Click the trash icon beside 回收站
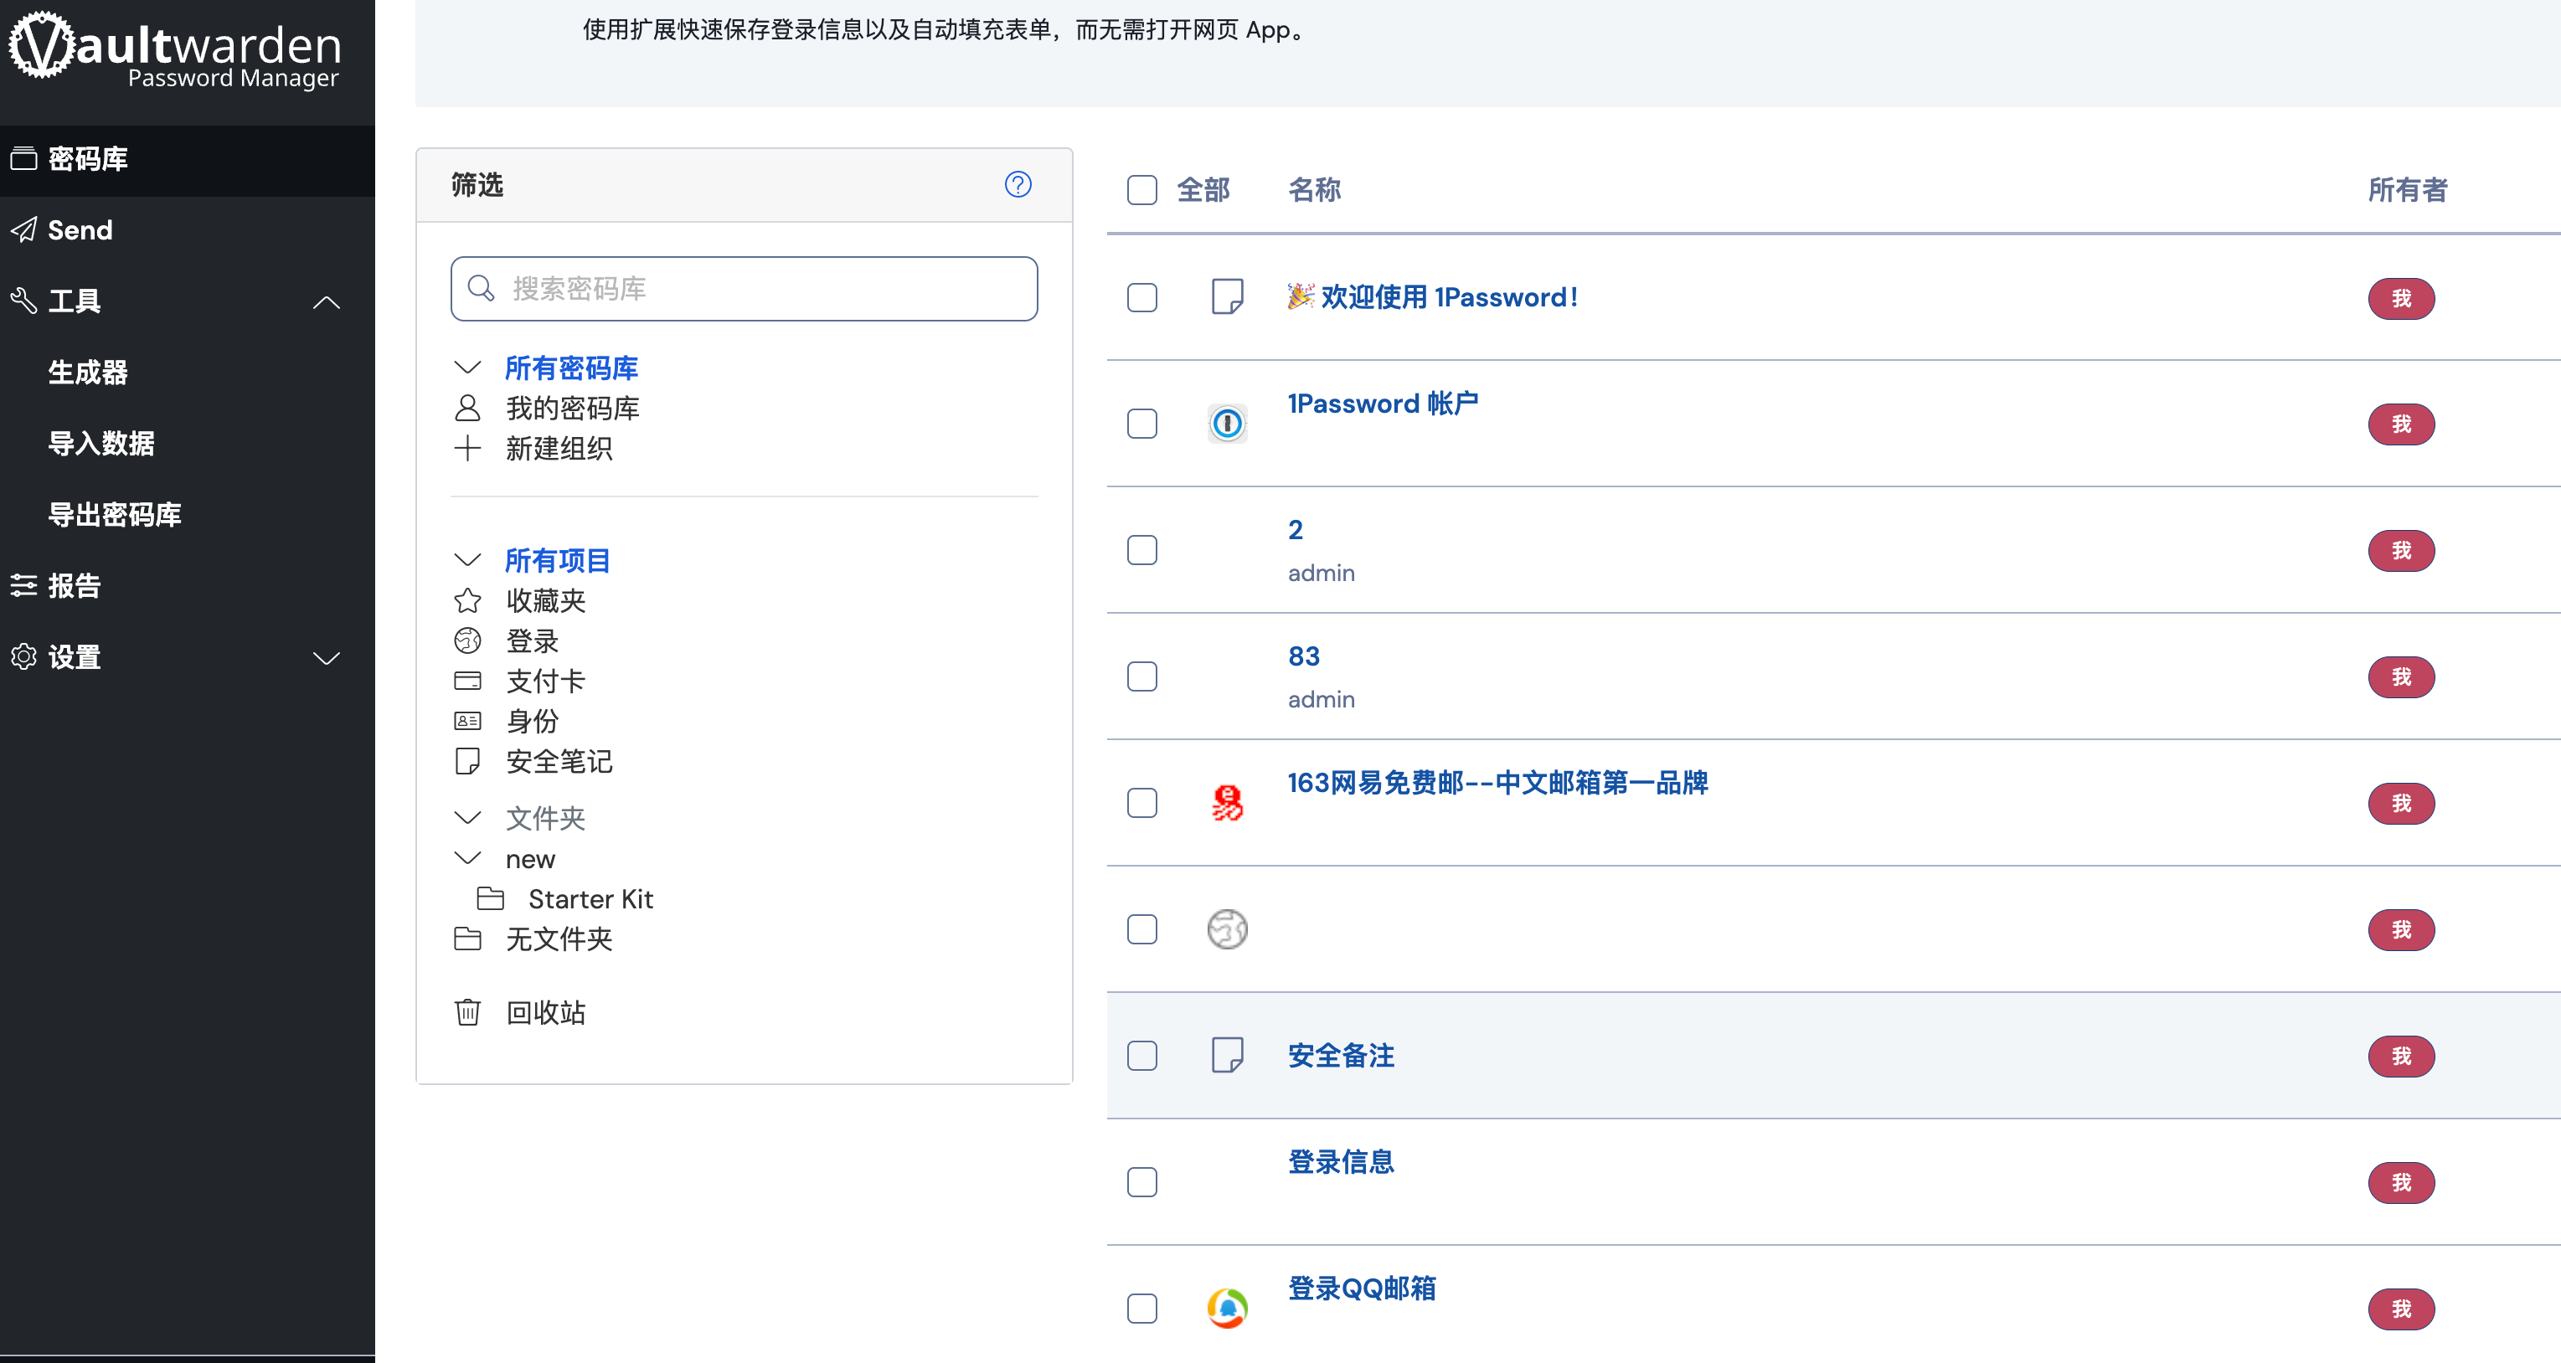Image resolution: width=2561 pixels, height=1363 pixels. (467, 1012)
